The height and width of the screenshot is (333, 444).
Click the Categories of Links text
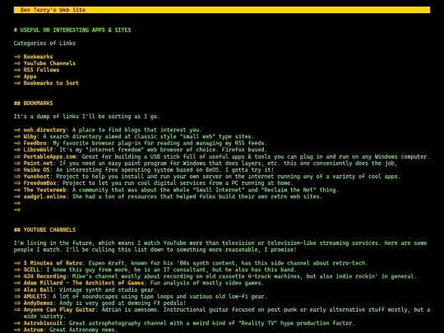pos(44,44)
